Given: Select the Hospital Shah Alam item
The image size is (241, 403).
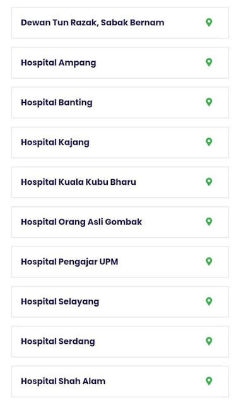Looking at the screenshot, I should (x=120, y=382).
